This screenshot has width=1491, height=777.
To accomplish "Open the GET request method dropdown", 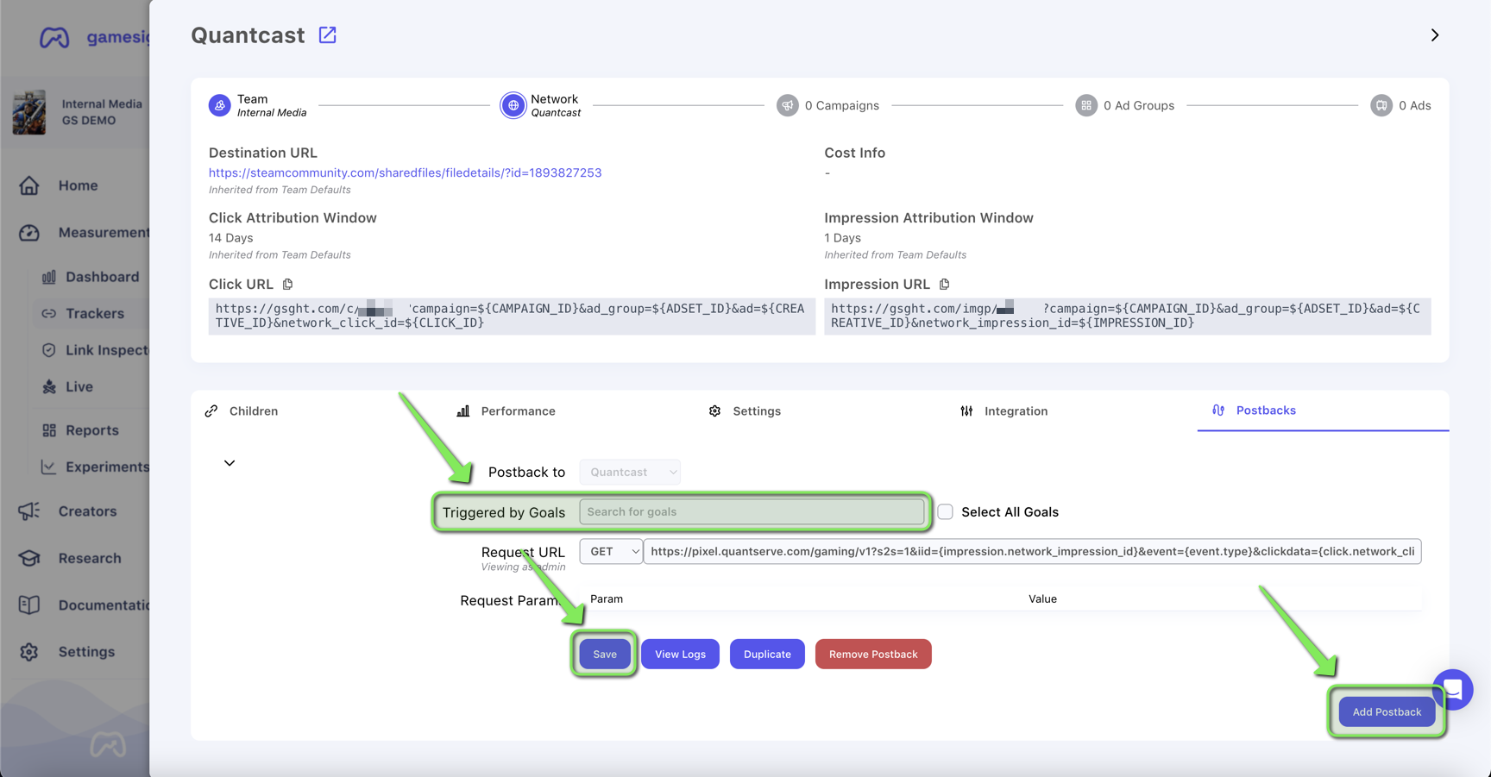I will click(611, 552).
